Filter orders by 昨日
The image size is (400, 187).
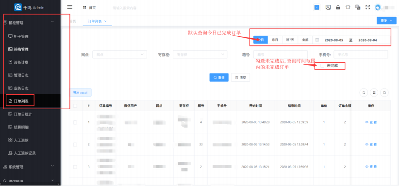[275, 40]
